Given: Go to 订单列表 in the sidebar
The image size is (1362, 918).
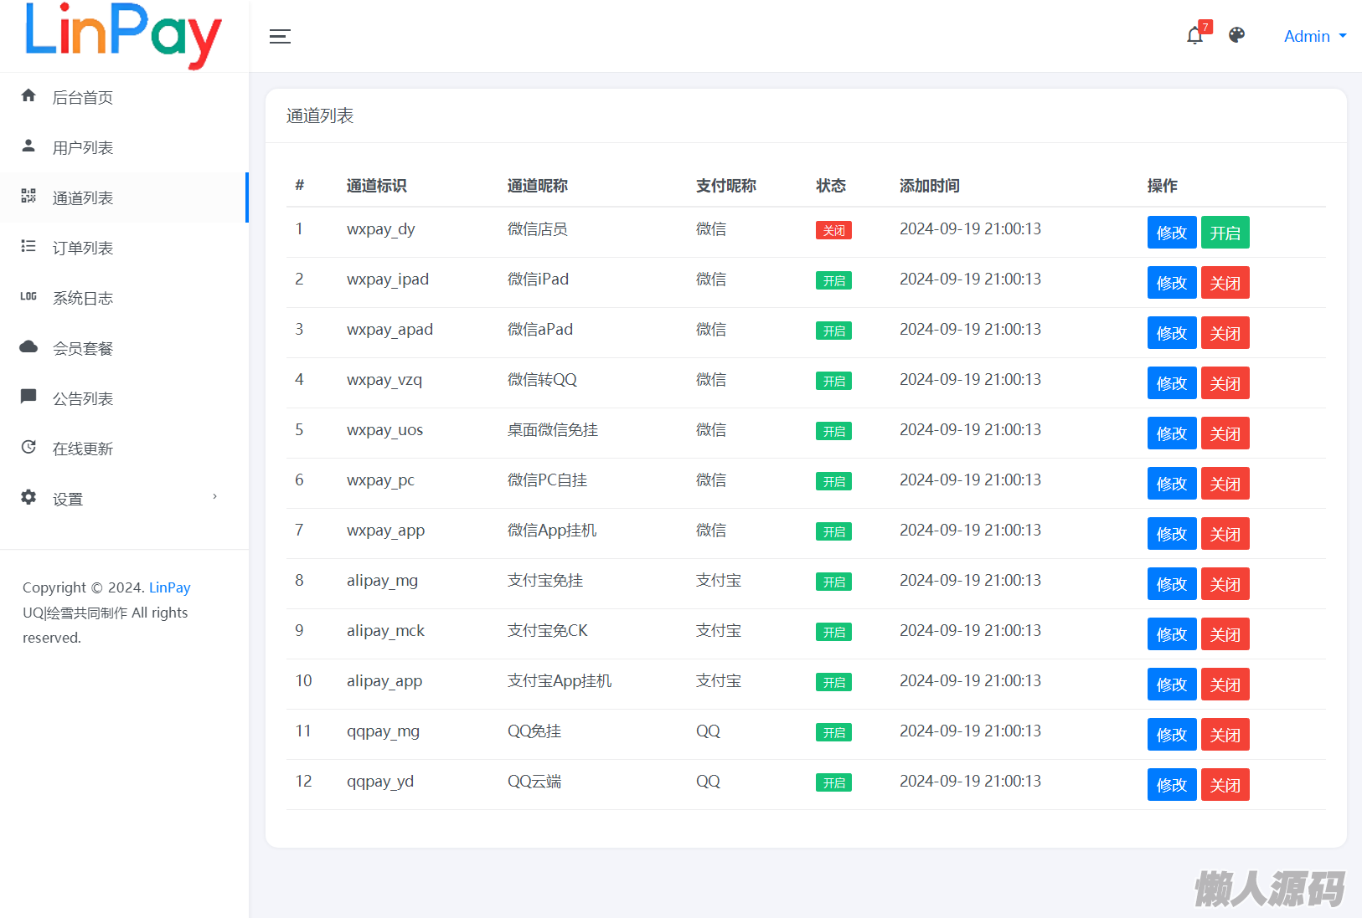Looking at the screenshot, I should (83, 249).
